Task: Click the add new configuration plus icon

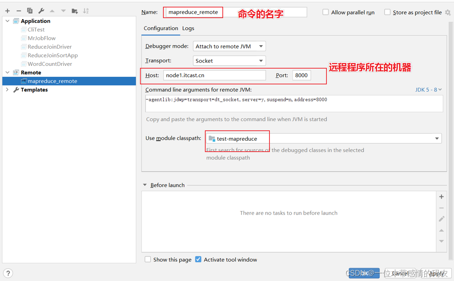Action: 7,11
